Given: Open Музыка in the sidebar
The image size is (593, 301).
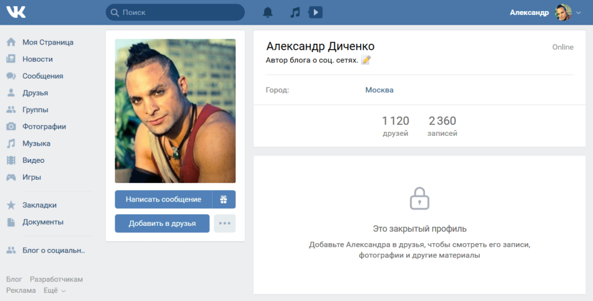Looking at the screenshot, I should [36, 143].
